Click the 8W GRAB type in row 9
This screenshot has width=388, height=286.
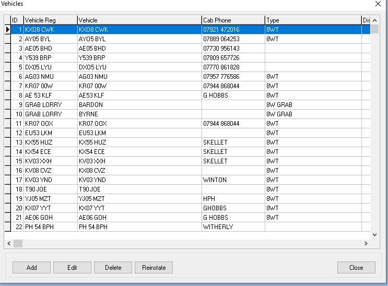[x=313, y=105]
